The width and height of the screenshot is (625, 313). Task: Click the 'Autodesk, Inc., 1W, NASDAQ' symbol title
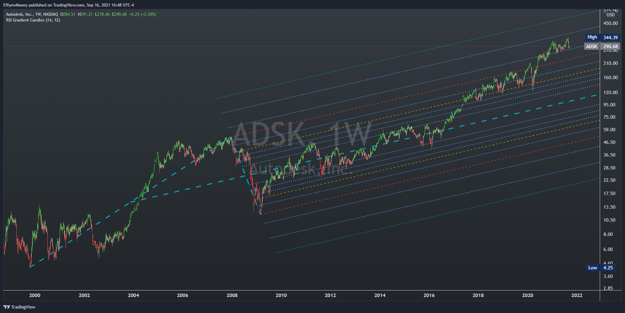tap(32, 14)
